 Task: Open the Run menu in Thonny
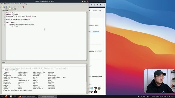13,4
